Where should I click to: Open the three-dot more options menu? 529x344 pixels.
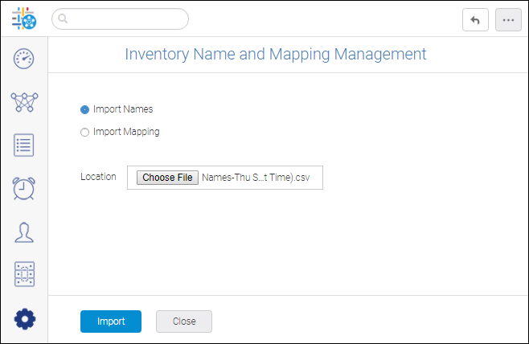(x=508, y=20)
